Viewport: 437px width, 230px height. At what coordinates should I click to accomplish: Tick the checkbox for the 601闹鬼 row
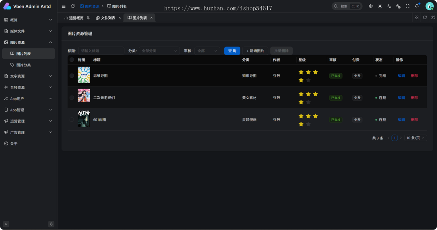click(72, 120)
